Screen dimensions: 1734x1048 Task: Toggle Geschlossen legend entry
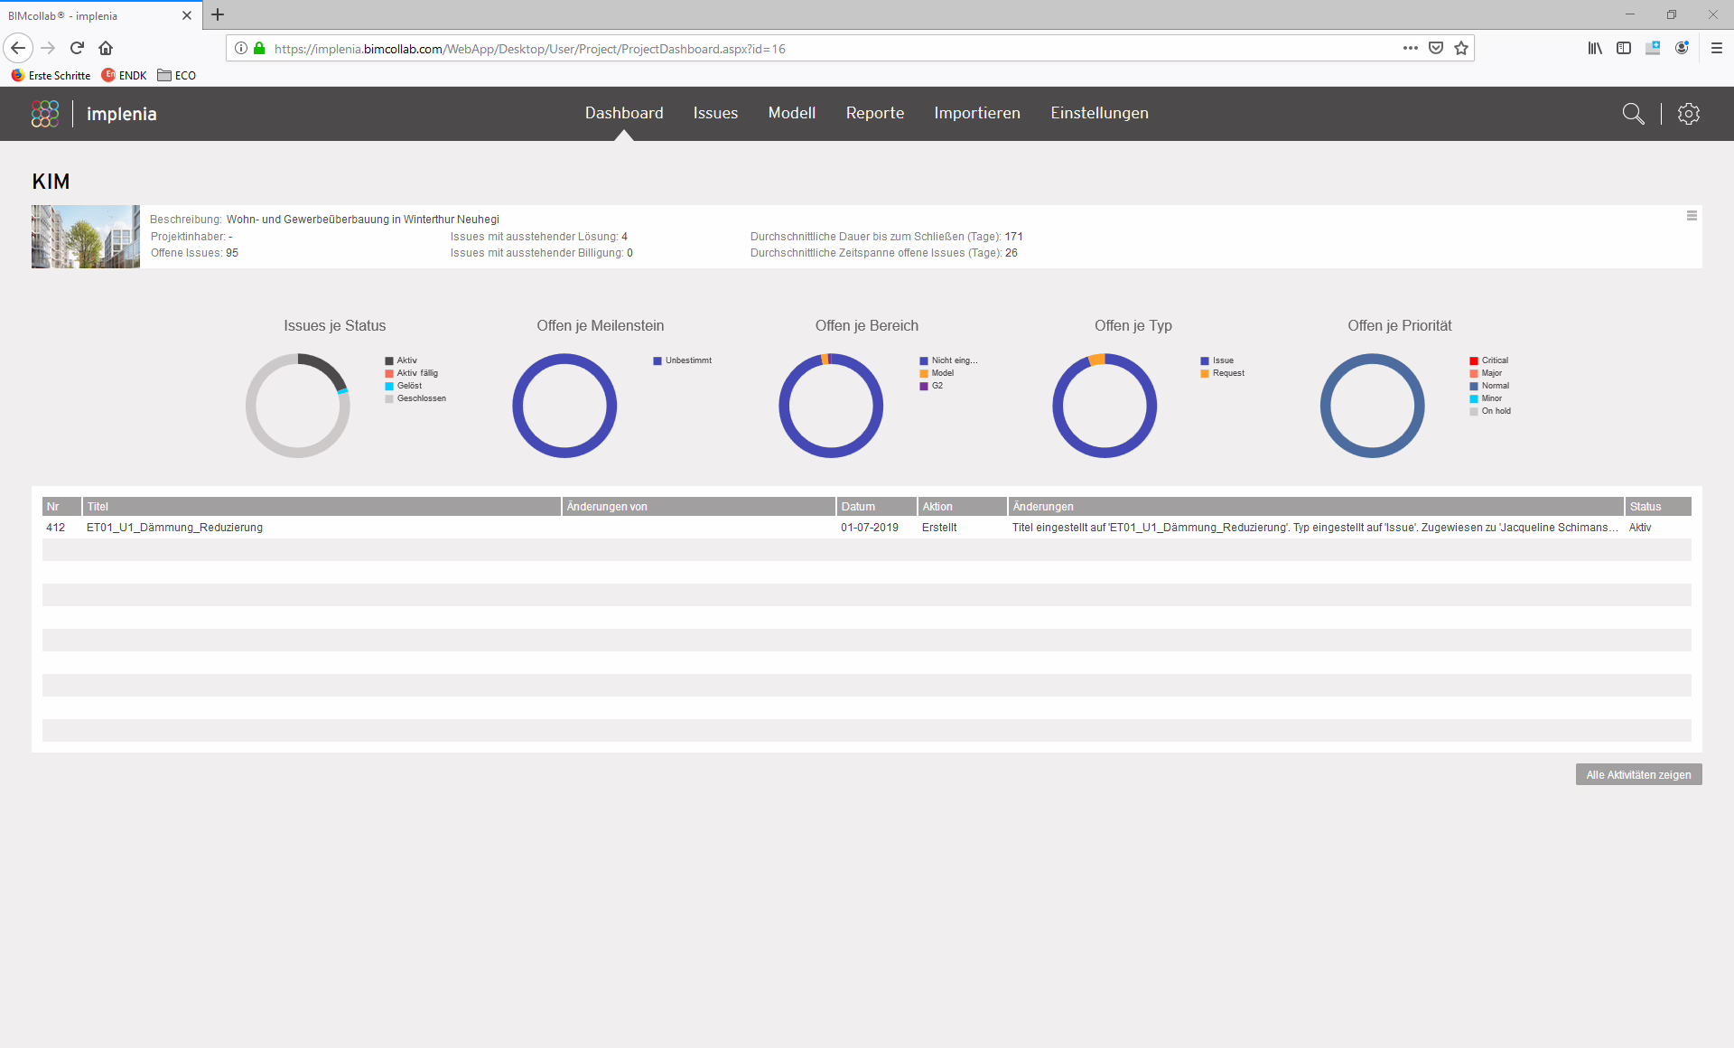tap(415, 398)
